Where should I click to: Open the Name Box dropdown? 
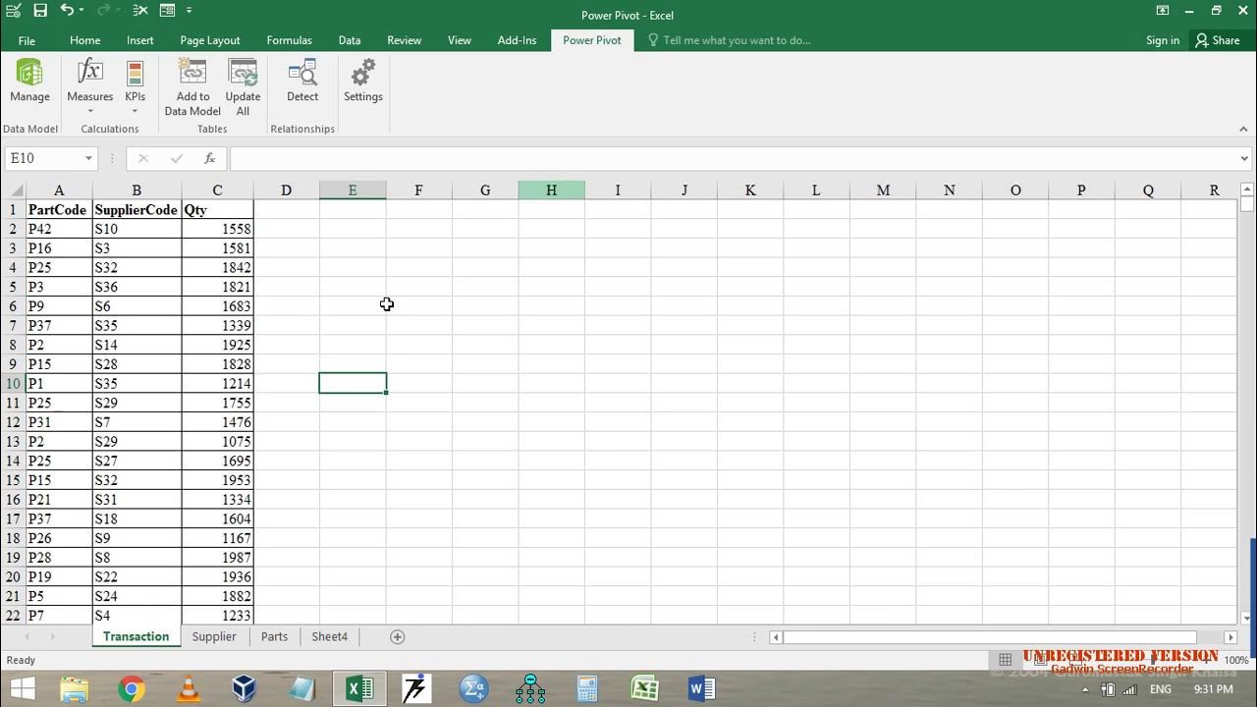tap(88, 158)
